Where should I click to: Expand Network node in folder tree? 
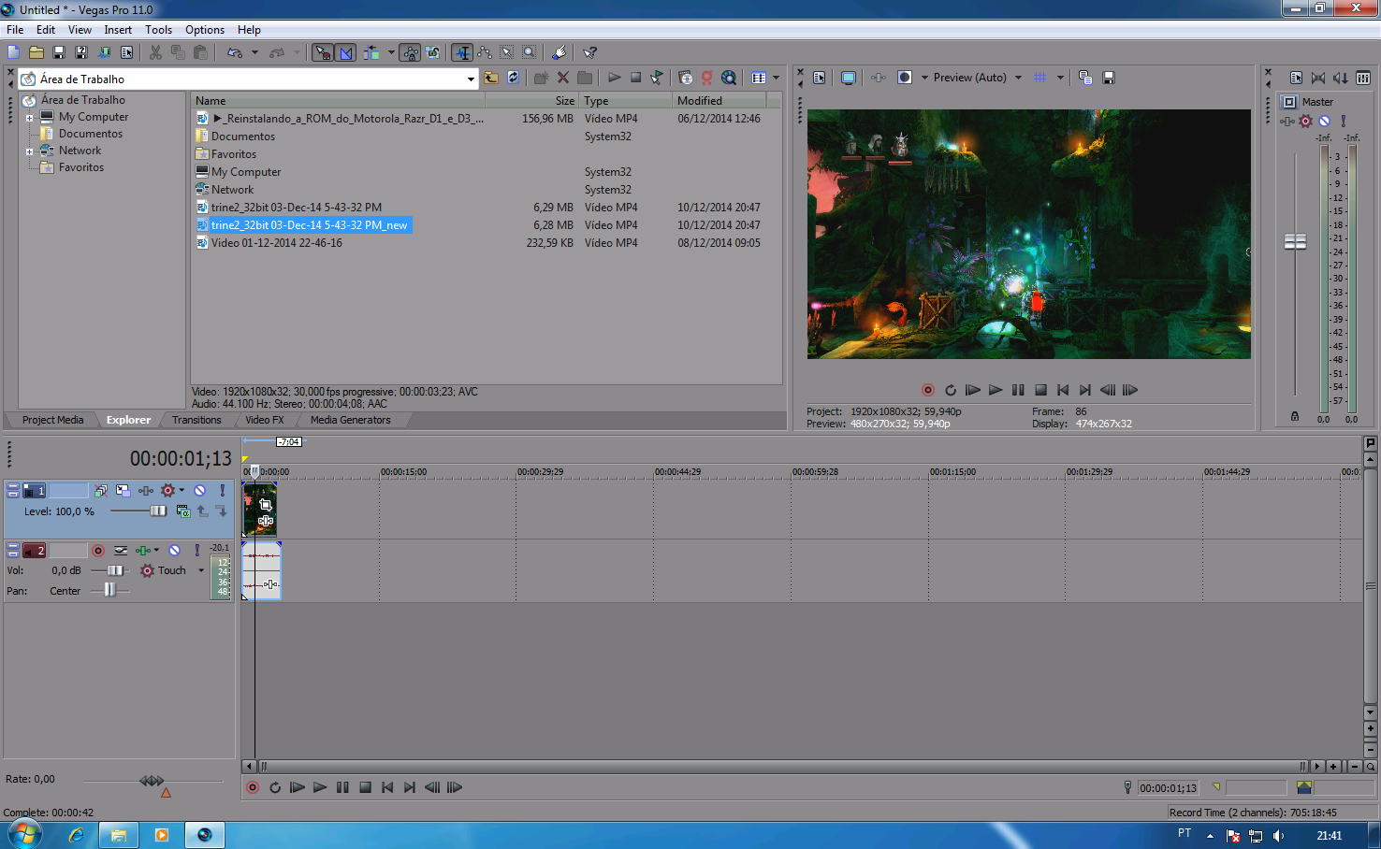(30, 151)
